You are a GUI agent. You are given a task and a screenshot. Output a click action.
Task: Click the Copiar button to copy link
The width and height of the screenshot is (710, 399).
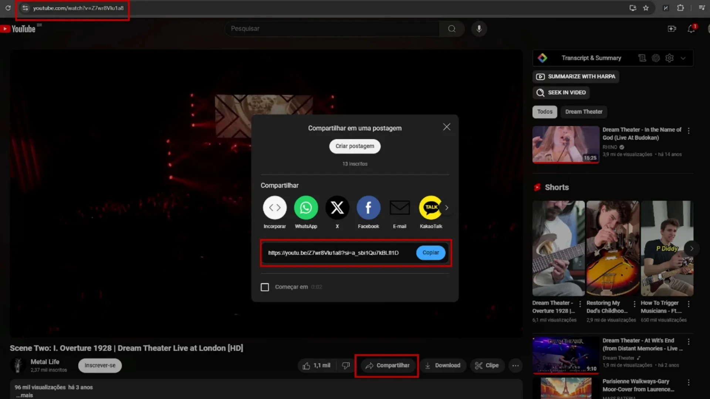[x=430, y=253]
